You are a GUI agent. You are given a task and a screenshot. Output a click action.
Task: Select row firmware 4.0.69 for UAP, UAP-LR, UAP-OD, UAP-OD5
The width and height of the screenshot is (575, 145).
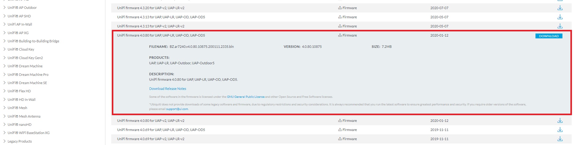341,130
